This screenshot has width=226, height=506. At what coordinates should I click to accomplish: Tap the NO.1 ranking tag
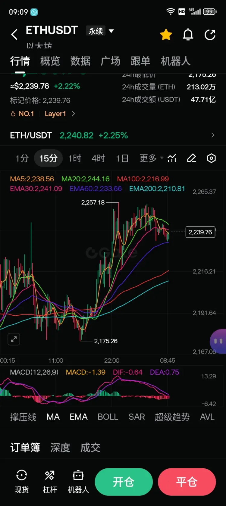pyautogui.click(x=22, y=114)
